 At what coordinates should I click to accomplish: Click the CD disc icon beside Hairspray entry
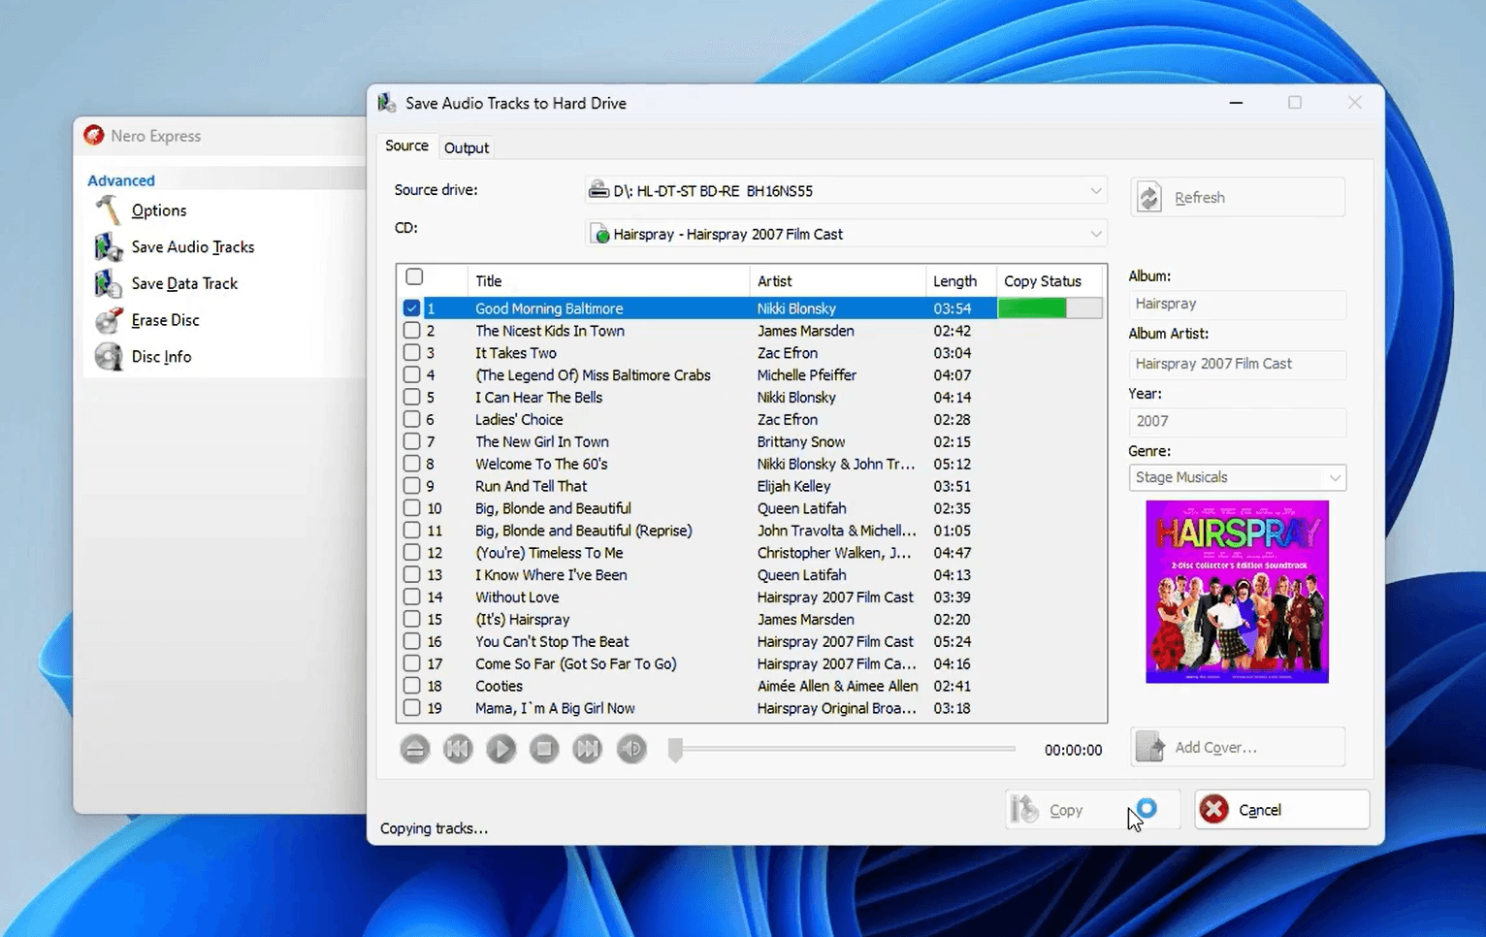pos(601,234)
